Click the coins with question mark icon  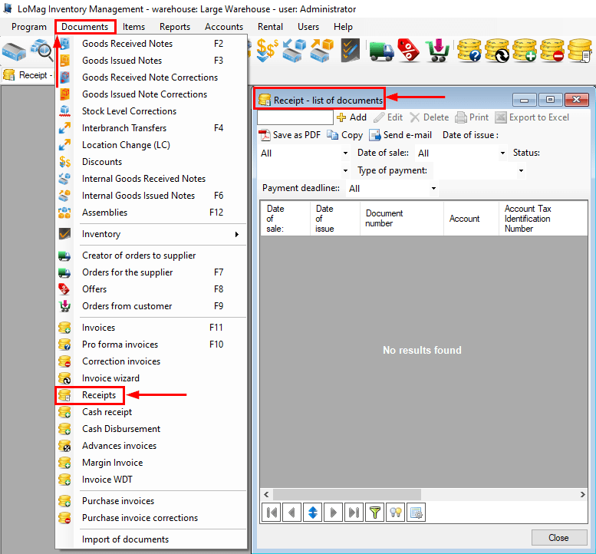(469, 50)
